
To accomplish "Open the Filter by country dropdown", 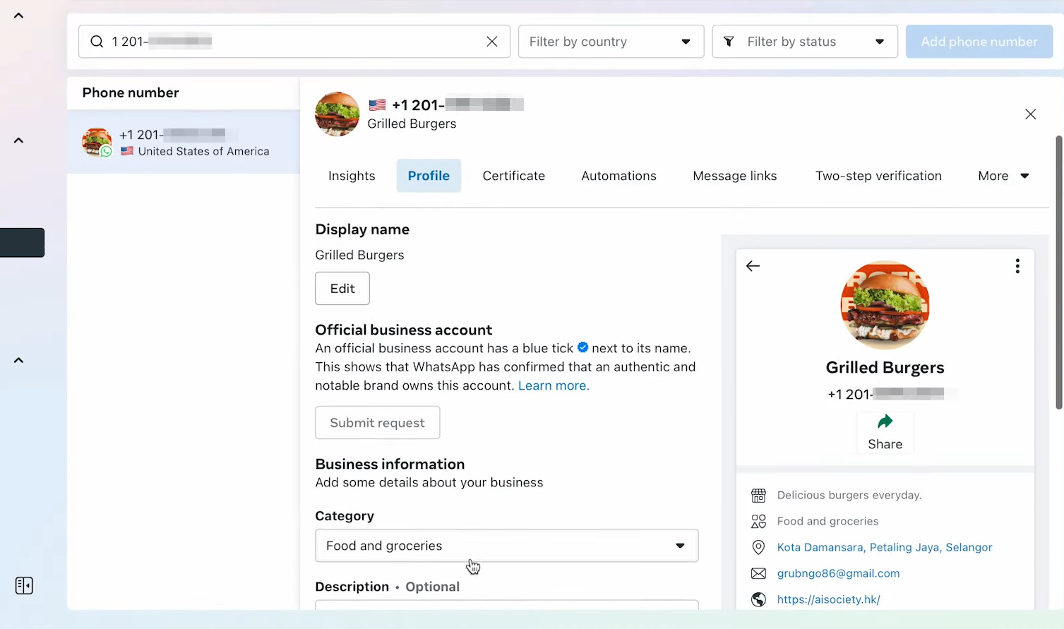I will pos(611,42).
